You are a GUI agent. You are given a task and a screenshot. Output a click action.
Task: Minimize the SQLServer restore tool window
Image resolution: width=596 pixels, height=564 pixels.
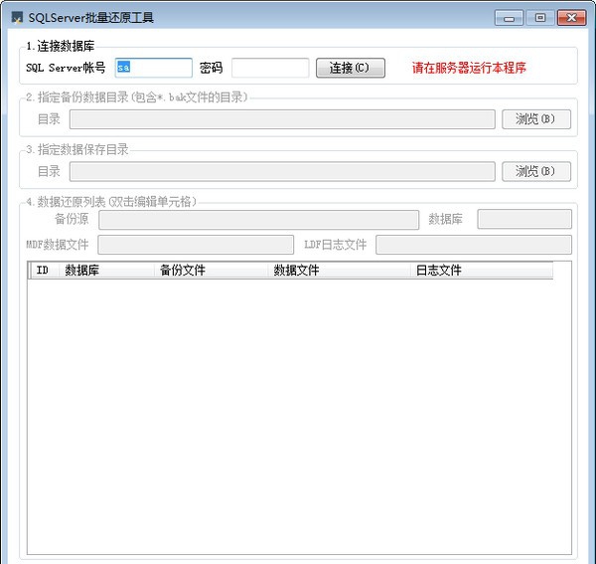click(x=509, y=18)
